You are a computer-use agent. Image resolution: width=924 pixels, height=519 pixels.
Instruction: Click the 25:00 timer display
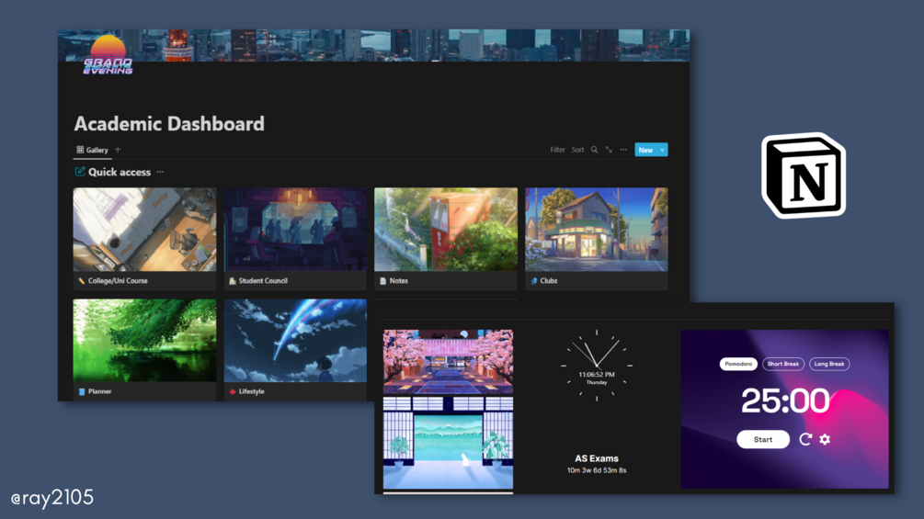click(x=785, y=401)
